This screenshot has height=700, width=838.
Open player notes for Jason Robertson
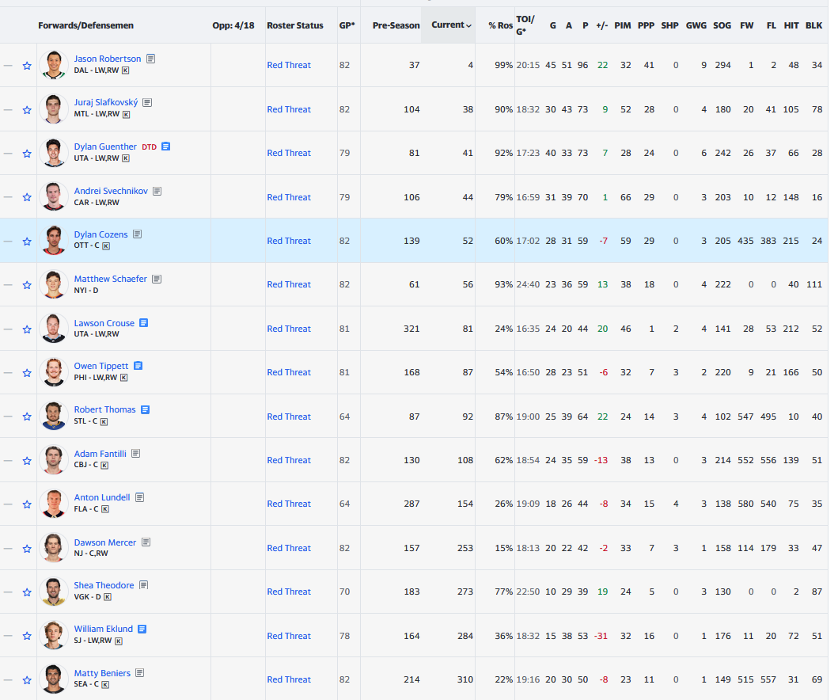[x=150, y=59]
